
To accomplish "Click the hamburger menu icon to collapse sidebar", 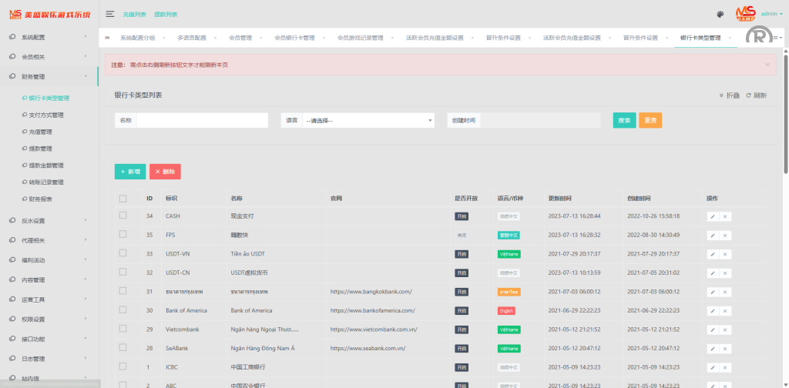I will 110,14.
